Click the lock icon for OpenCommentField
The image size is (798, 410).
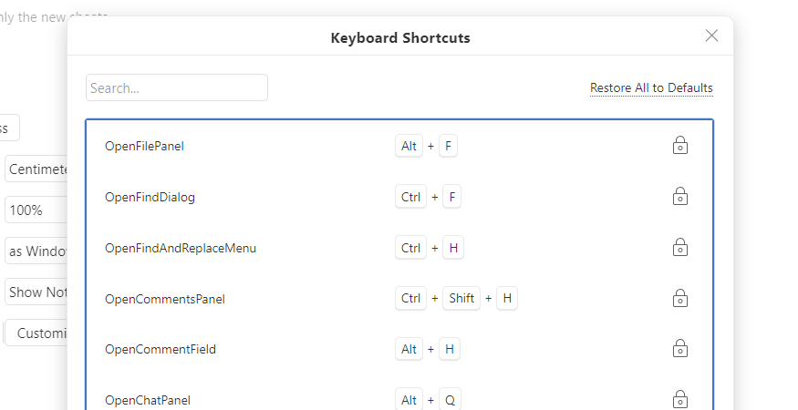pos(680,349)
